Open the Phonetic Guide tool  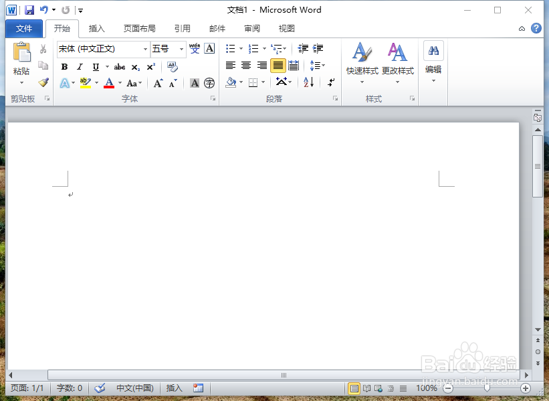(x=194, y=48)
